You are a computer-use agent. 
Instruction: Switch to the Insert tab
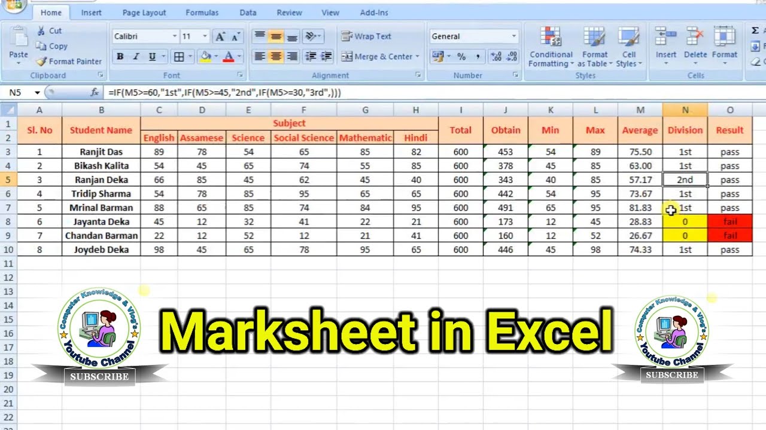click(92, 13)
